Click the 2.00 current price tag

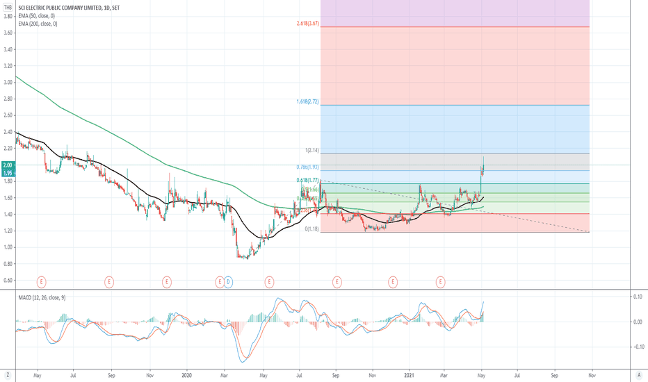(x=8, y=165)
